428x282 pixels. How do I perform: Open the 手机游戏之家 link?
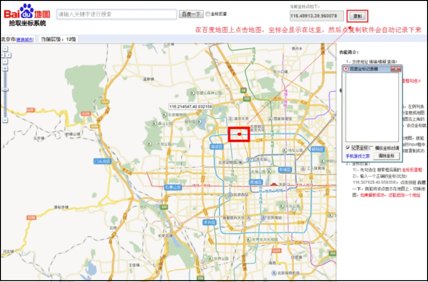pyautogui.click(x=357, y=156)
